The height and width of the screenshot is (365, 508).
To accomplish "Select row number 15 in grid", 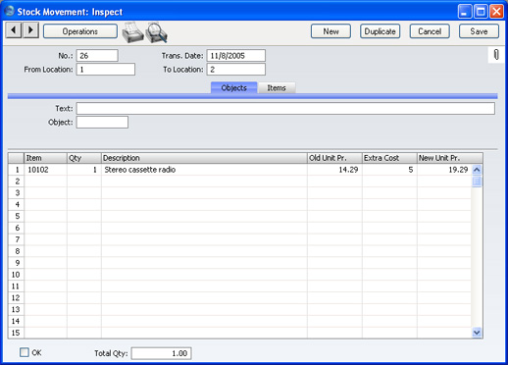I will pyautogui.click(x=17, y=333).
